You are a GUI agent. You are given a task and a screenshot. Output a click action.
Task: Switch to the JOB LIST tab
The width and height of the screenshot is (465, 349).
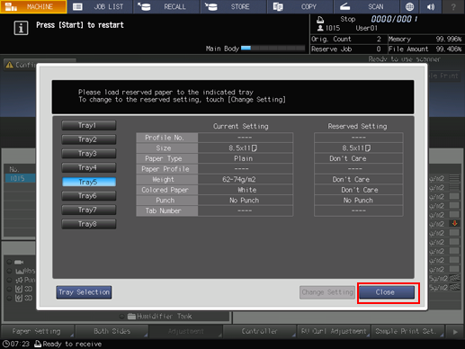[x=100, y=6]
